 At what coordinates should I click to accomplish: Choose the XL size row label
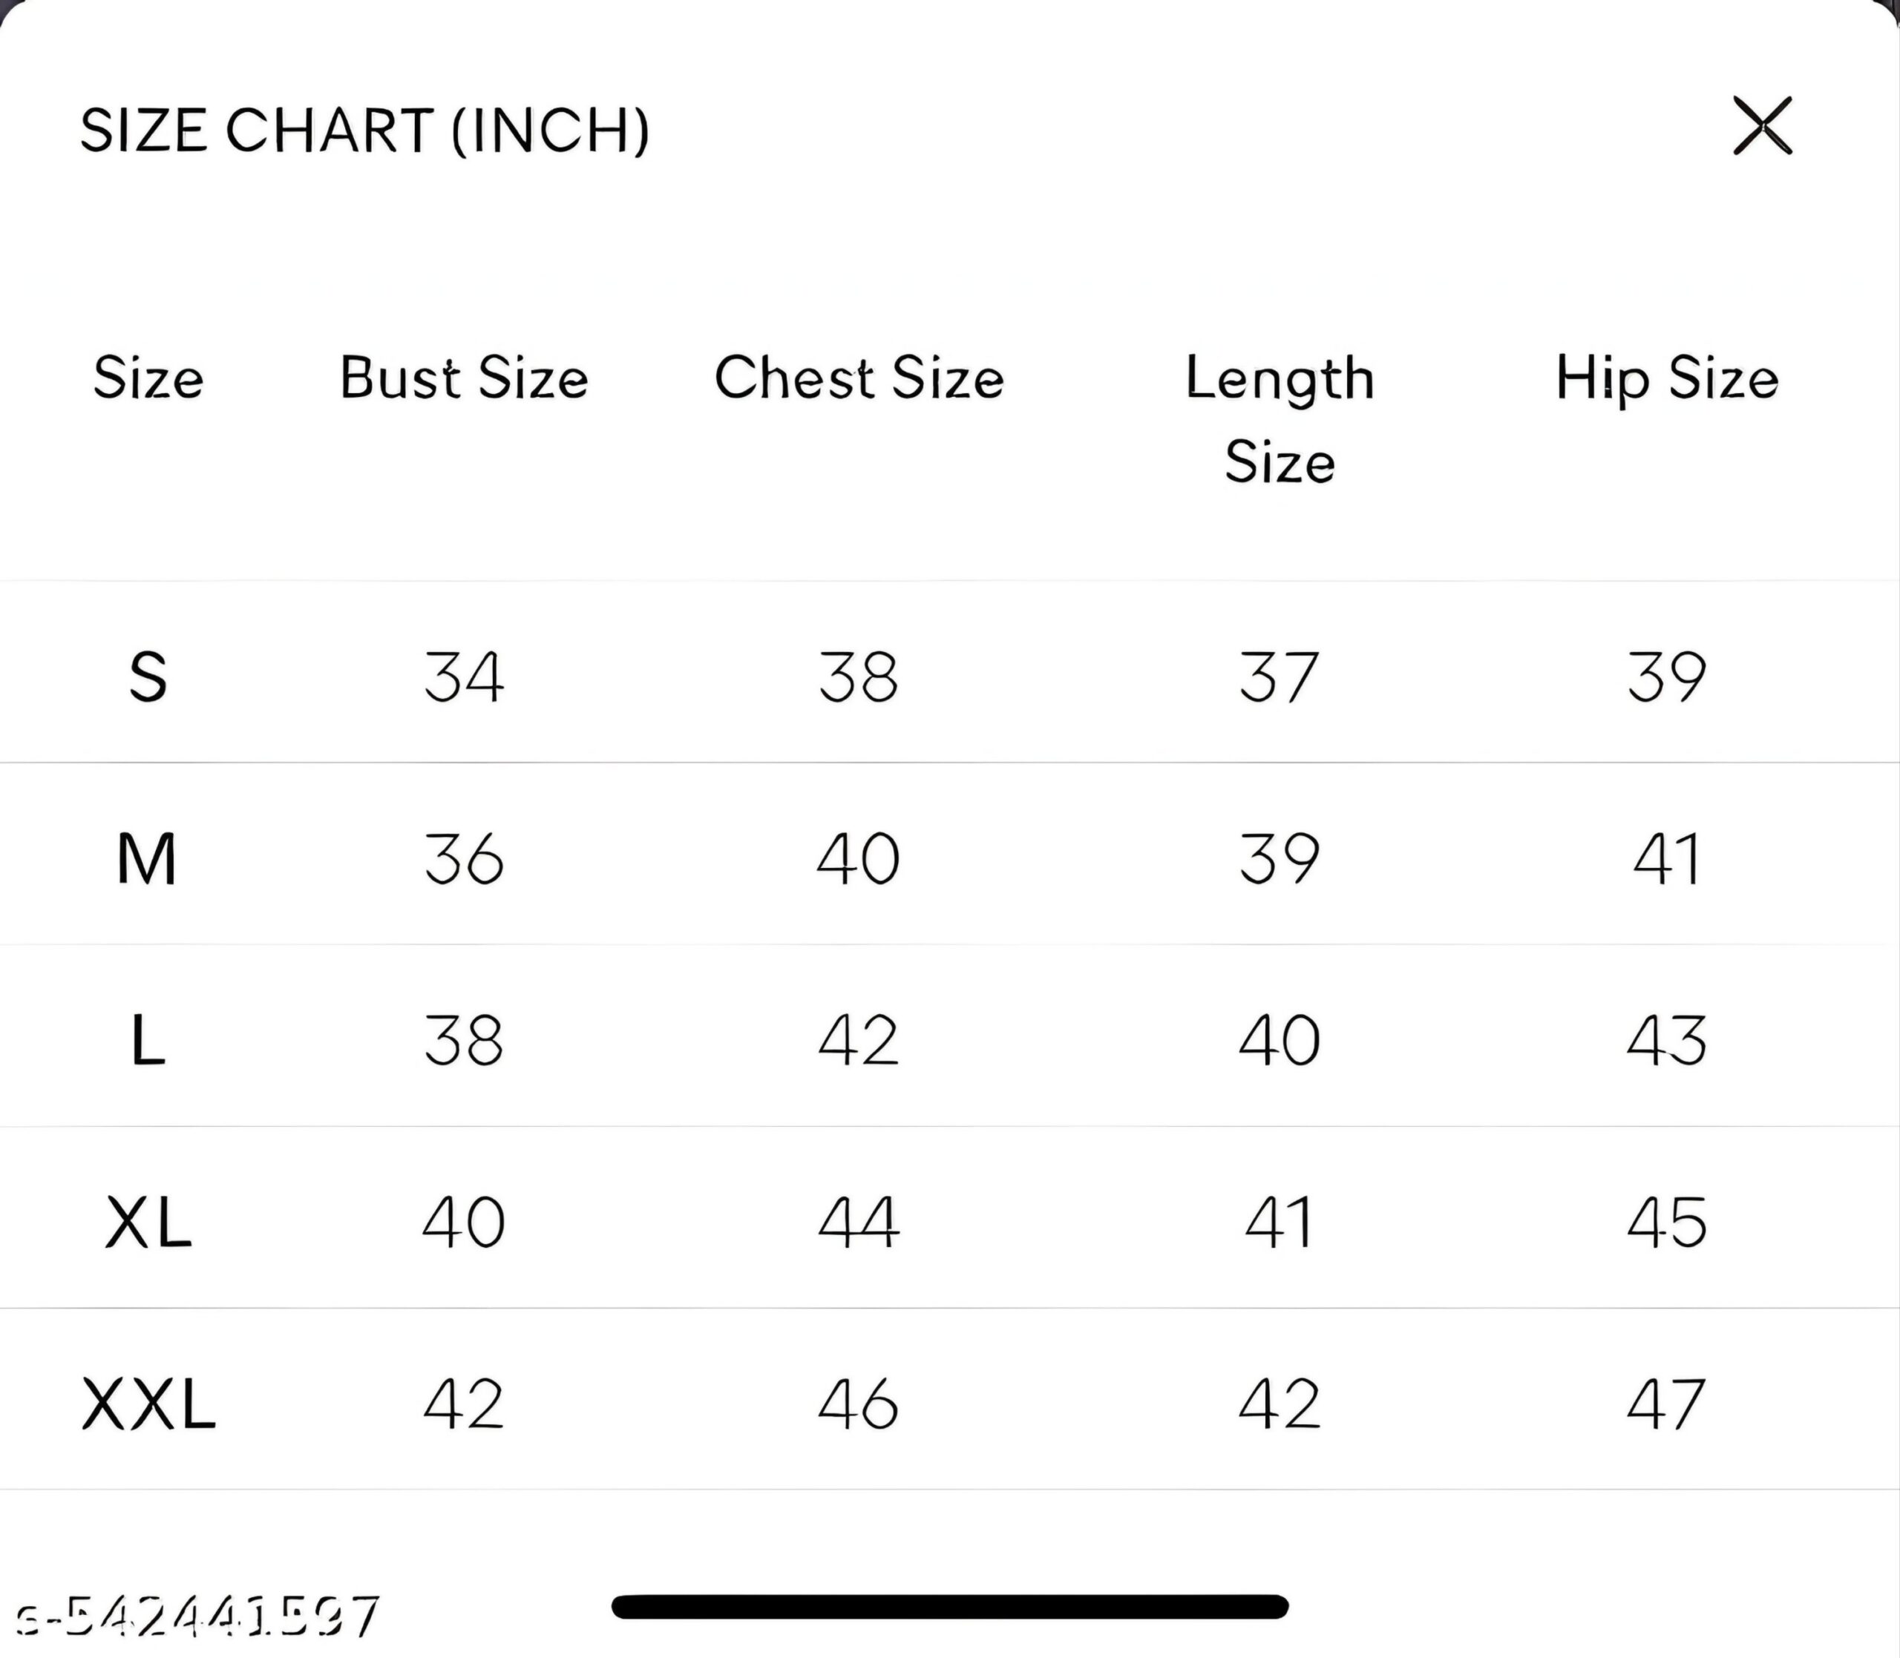[x=148, y=1223]
